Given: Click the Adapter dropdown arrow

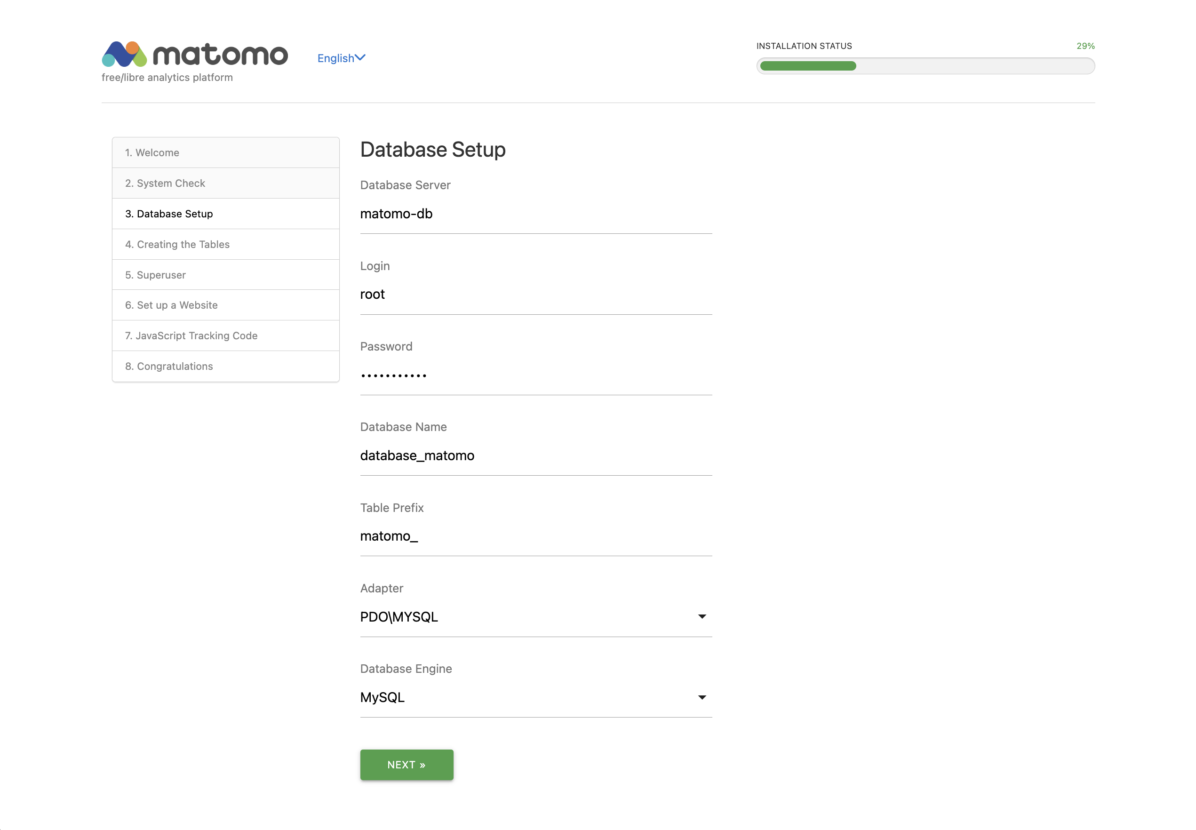Looking at the screenshot, I should click(x=702, y=617).
